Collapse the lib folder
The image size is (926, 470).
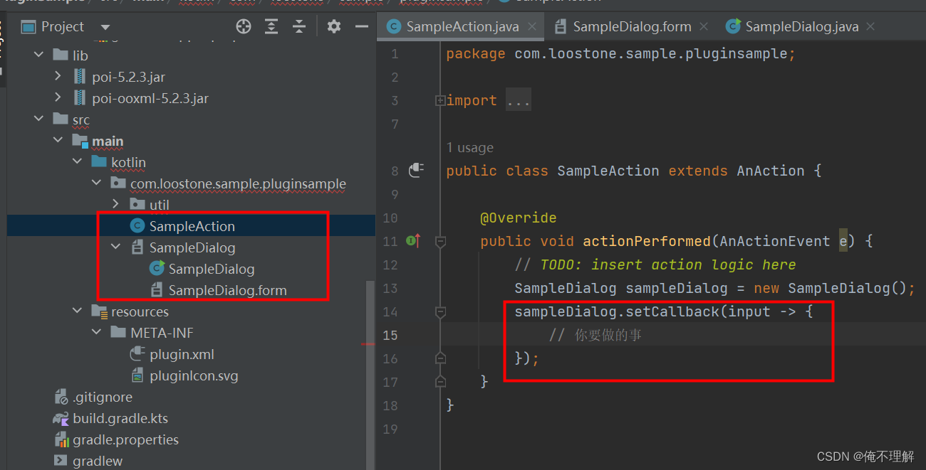pos(39,55)
